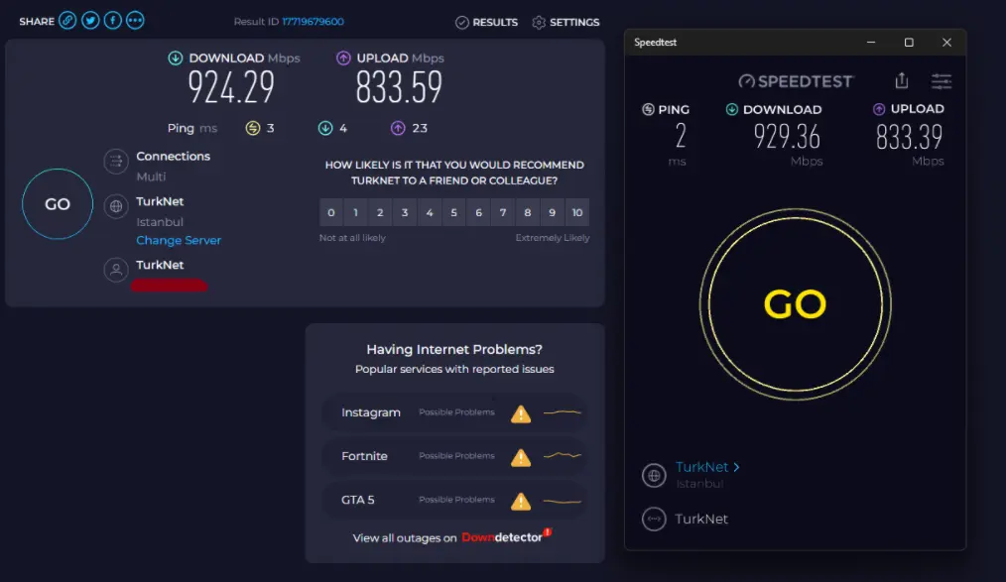This screenshot has width=1006, height=582.
Task: Click the upload latency icon showing 23
Action: point(398,128)
